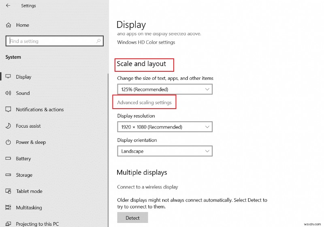Open Sound settings
Image resolution: width=324 pixels, height=227 pixels.
click(23, 93)
